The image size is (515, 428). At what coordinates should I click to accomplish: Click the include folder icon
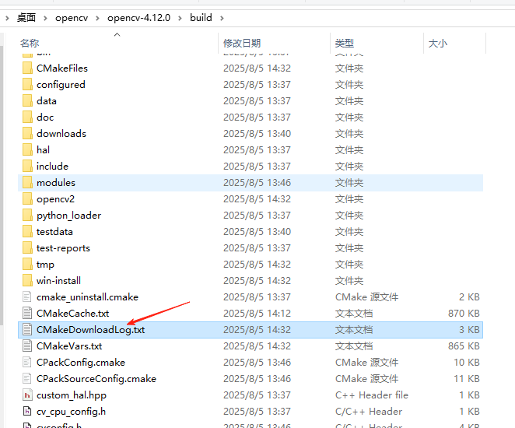pyautogui.click(x=27, y=167)
